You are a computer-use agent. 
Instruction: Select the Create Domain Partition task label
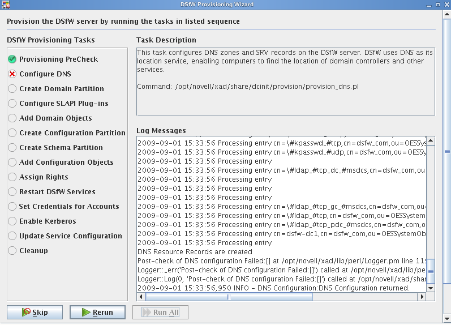(x=62, y=89)
